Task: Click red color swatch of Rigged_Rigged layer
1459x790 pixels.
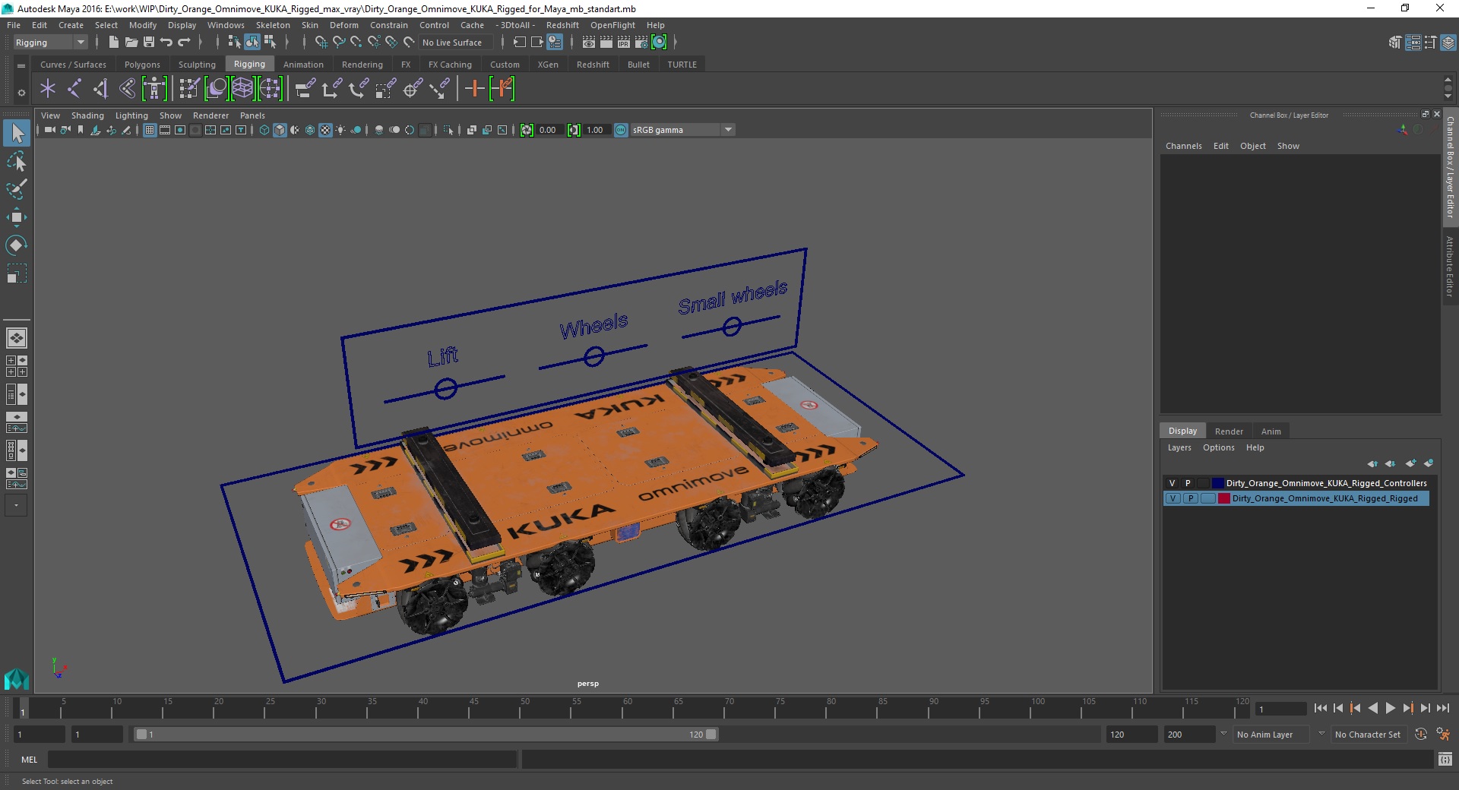Action: point(1223,498)
